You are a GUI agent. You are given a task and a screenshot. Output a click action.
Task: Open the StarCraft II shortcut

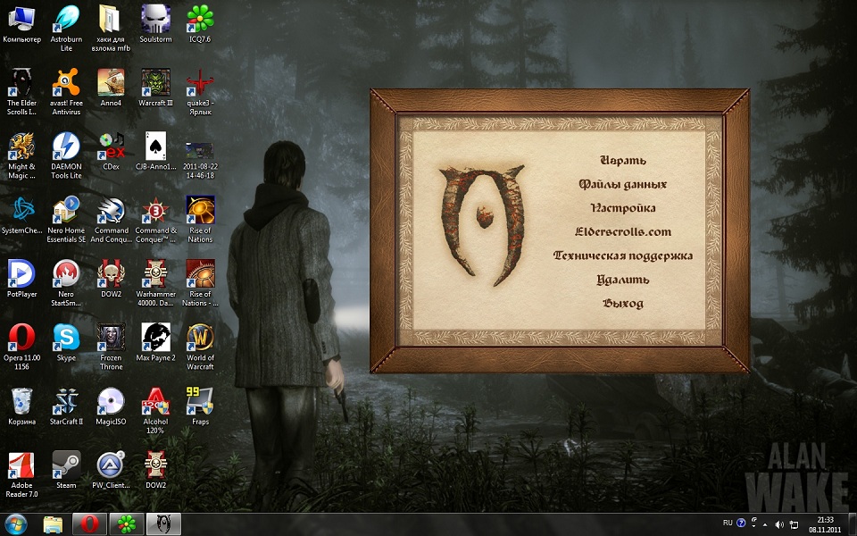pos(66,403)
